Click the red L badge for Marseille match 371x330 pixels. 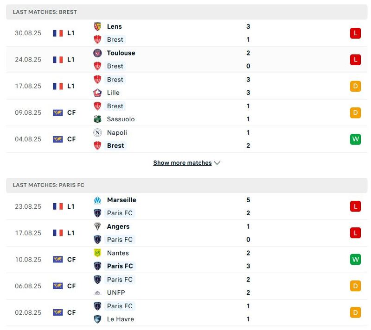click(x=355, y=206)
